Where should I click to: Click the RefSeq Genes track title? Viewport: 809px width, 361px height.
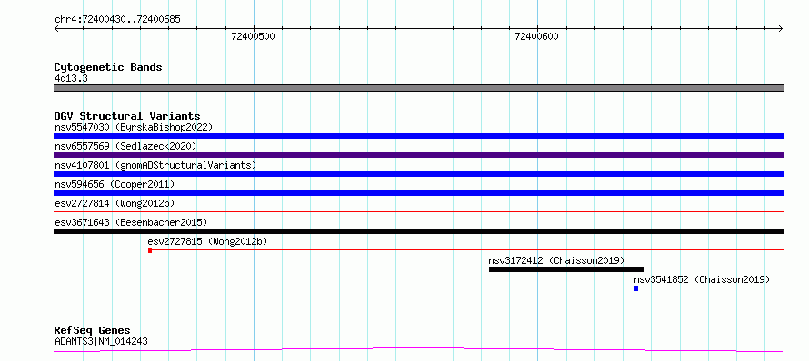[x=93, y=331]
